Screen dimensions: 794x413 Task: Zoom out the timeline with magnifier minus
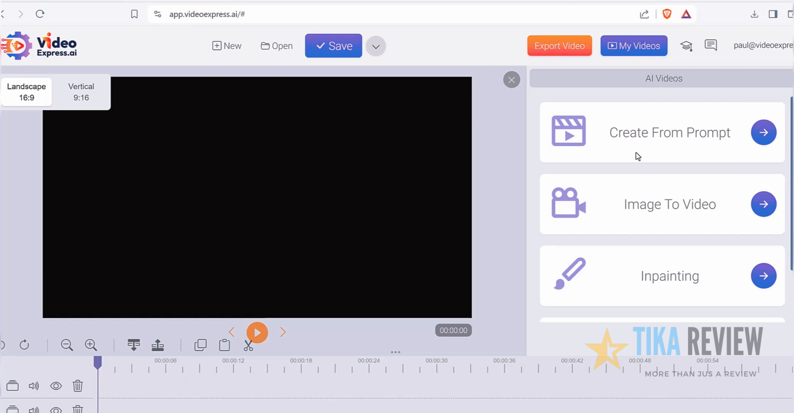[67, 345]
